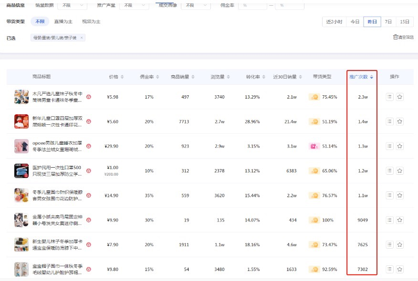Click the 28.96% conversion rate cell

click(x=252, y=121)
